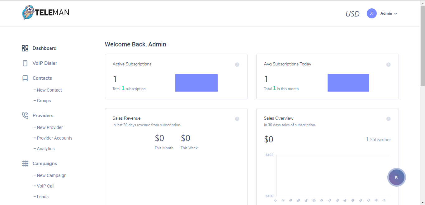Screen dimensions: 425x205
Task: Open the Leads menu entry
Action: 43,196
